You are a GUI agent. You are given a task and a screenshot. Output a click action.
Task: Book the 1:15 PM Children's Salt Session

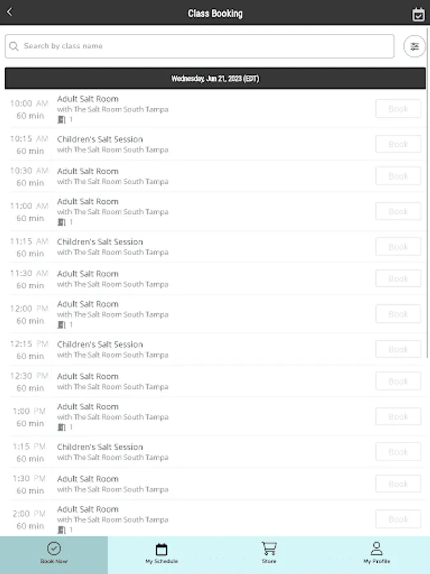[x=398, y=452]
